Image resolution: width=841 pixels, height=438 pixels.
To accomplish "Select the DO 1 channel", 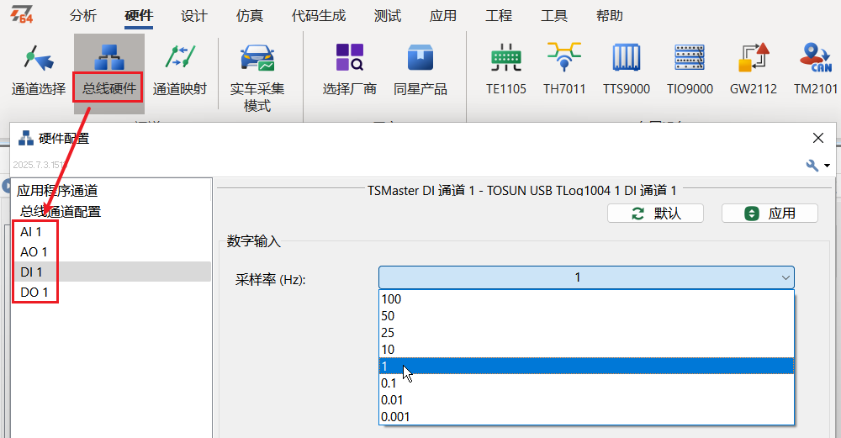I will (34, 293).
